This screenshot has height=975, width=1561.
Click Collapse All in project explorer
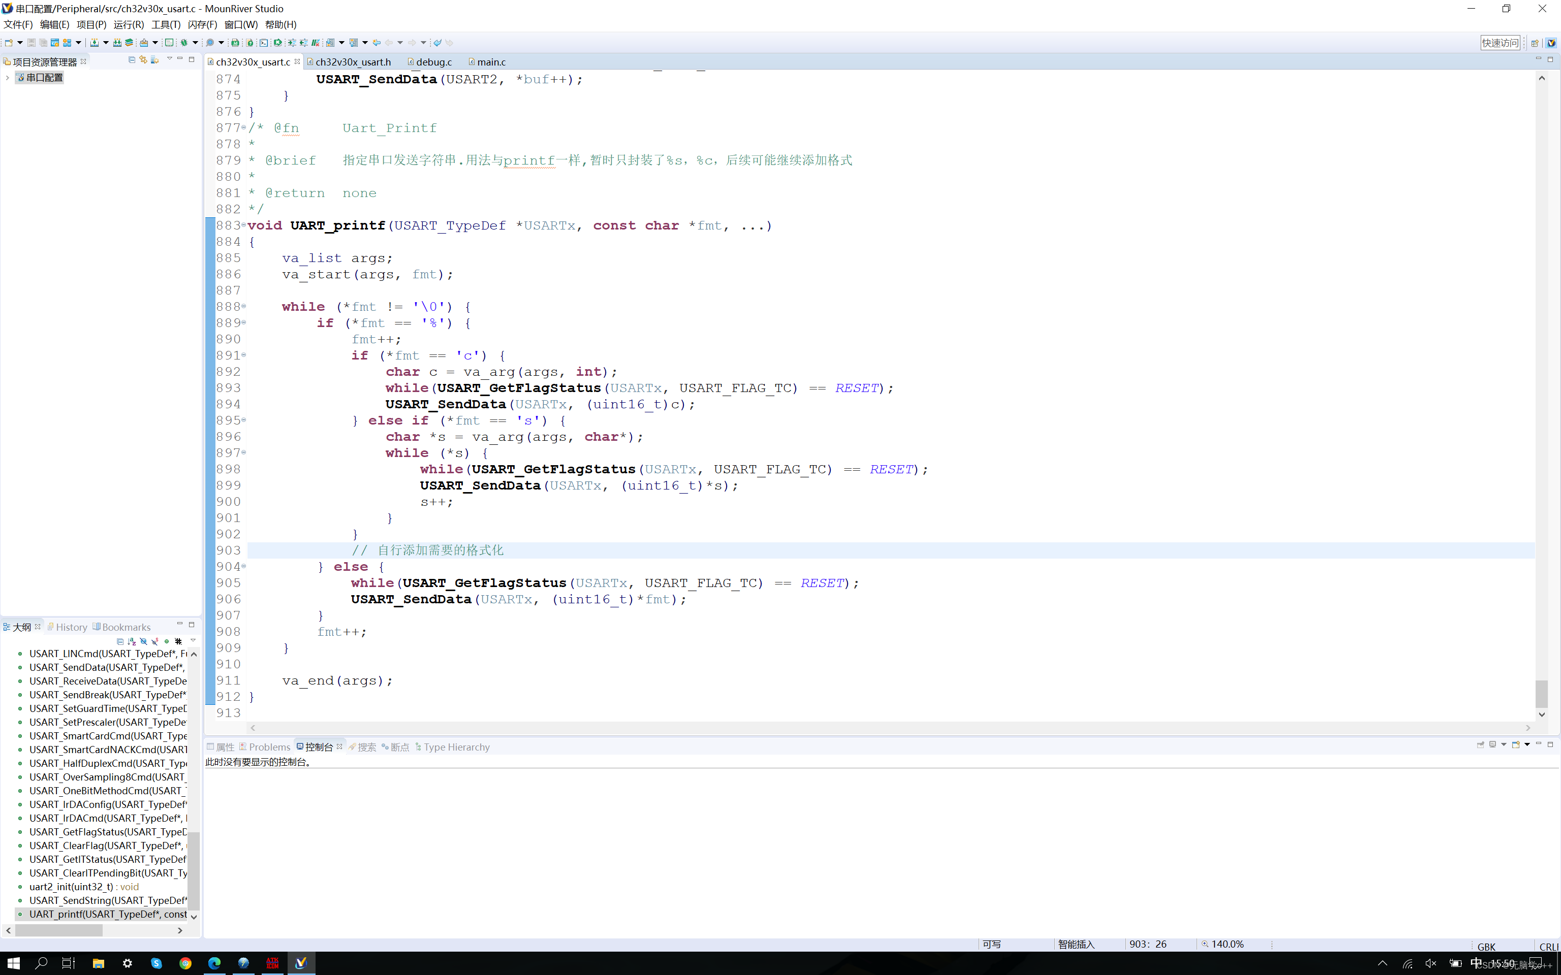[132, 59]
